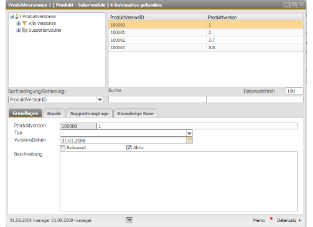
Task: Edit the Datensatzlimit value field
Action: tap(294, 91)
